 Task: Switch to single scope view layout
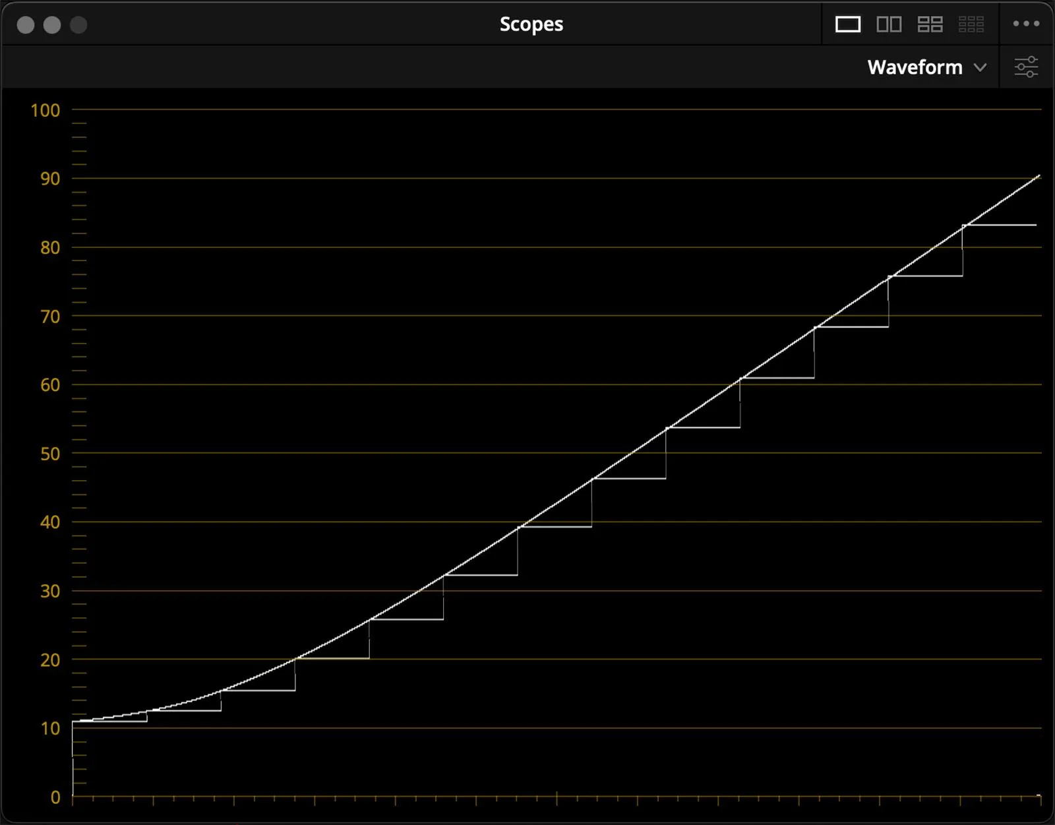point(847,24)
